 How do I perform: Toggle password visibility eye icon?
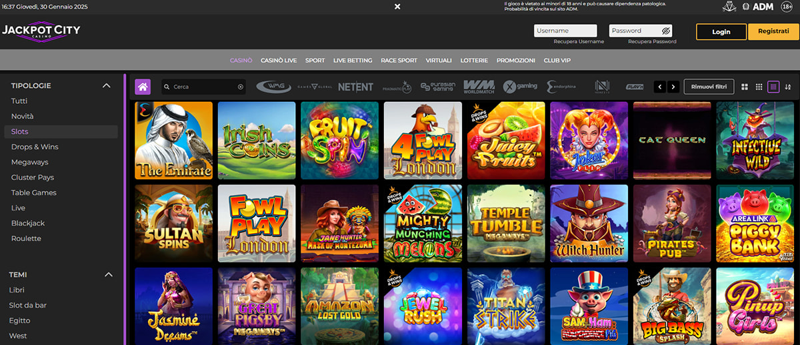(665, 31)
